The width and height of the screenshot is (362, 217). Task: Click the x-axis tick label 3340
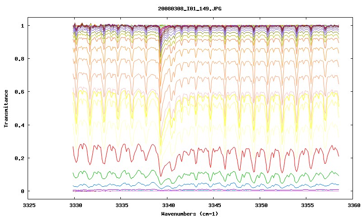click(x=168, y=205)
